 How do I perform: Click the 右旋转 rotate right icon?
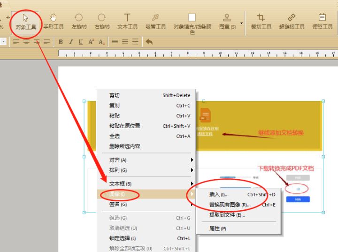[102, 22]
